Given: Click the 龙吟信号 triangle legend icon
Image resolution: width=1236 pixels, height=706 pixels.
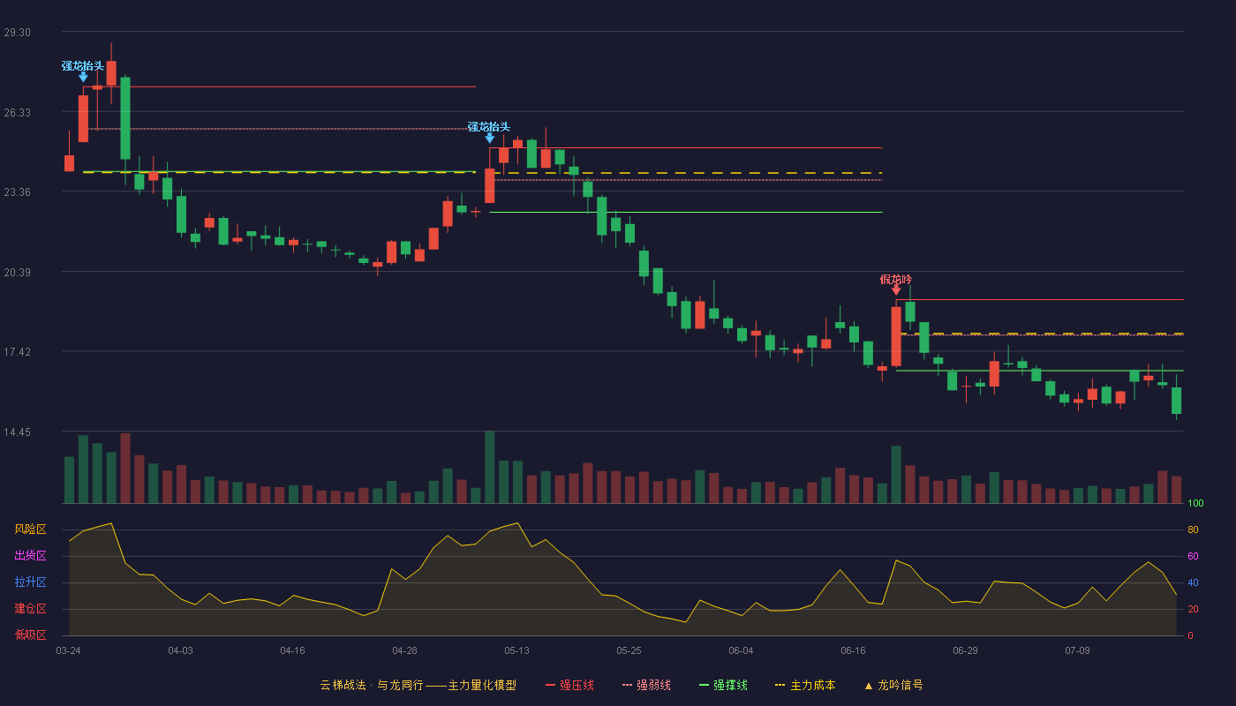Looking at the screenshot, I should point(868,686).
